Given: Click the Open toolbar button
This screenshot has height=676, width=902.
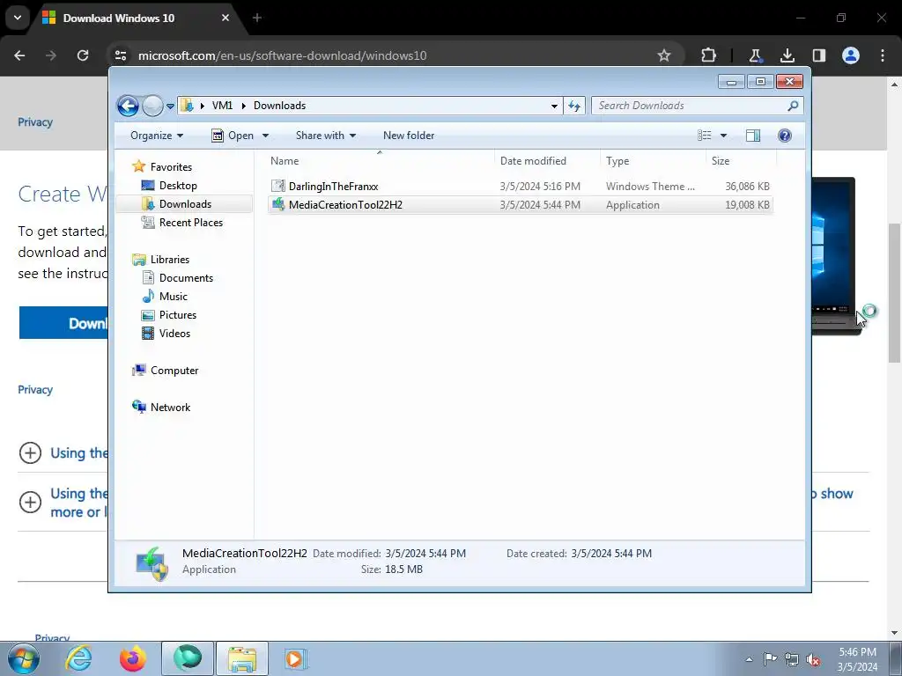Looking at the screenshot, I should click(x=233, y=135).
